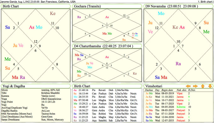Select the Ma 07:30:48 row in planet table

(107, 100)
